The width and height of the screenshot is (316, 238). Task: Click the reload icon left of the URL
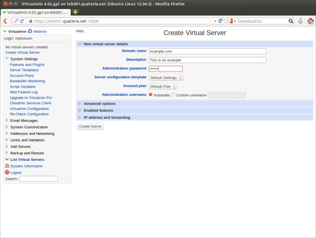[22, 21]
